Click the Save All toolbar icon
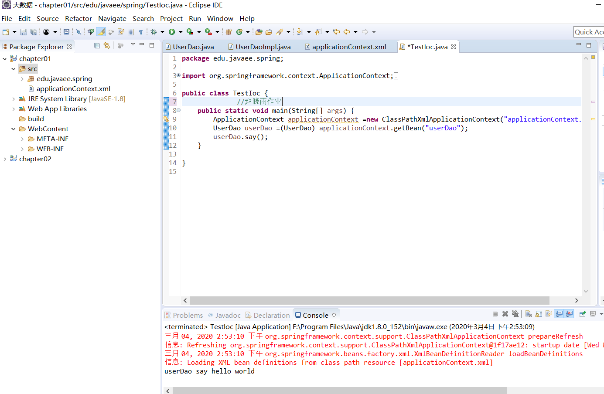 34,32
